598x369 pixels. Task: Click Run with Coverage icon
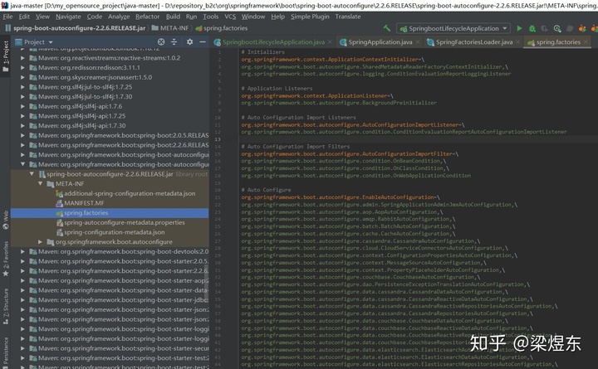[x=545, y=28]
